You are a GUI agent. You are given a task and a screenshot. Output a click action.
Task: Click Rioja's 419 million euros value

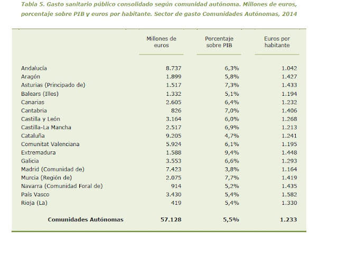point(176,203)
